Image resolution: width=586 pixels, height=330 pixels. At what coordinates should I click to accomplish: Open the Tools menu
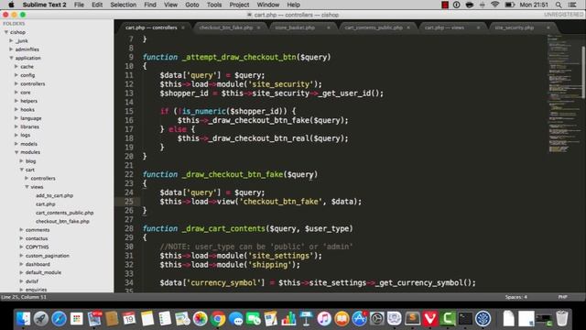point(214,5)
